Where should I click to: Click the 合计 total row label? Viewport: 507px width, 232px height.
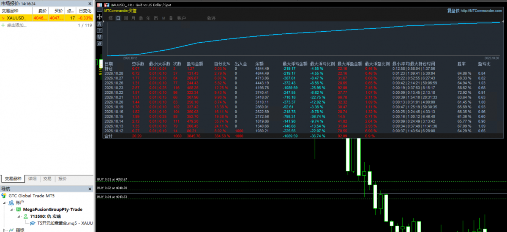[x=109, y=136]
